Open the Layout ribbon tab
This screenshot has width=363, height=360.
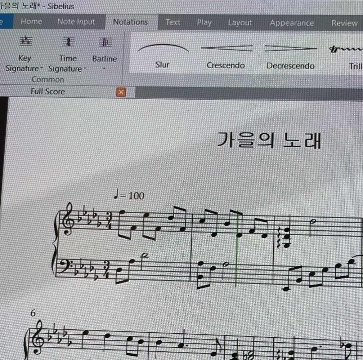tap(240, 23)
